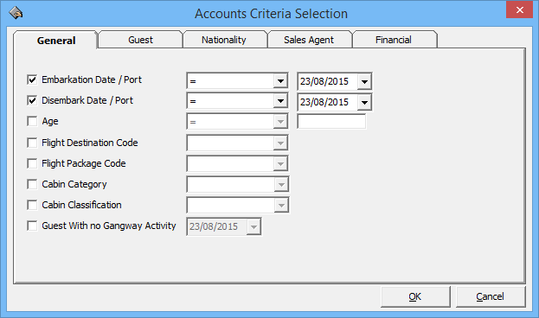Open the Flight Package Code dropdown
The image size is (539, 318).
pyautogui.click(x=280, y=164)
